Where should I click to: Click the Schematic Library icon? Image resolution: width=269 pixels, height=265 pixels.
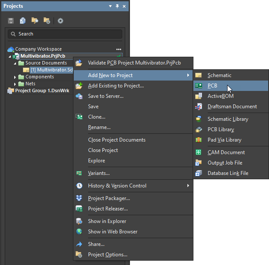199,119
